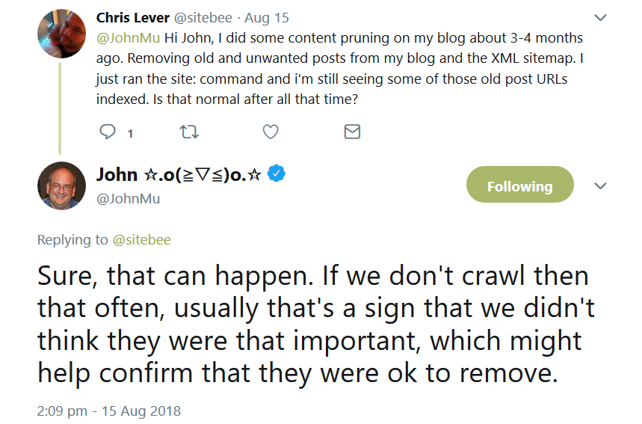Open John's profile avatar

tap(61, 185)
